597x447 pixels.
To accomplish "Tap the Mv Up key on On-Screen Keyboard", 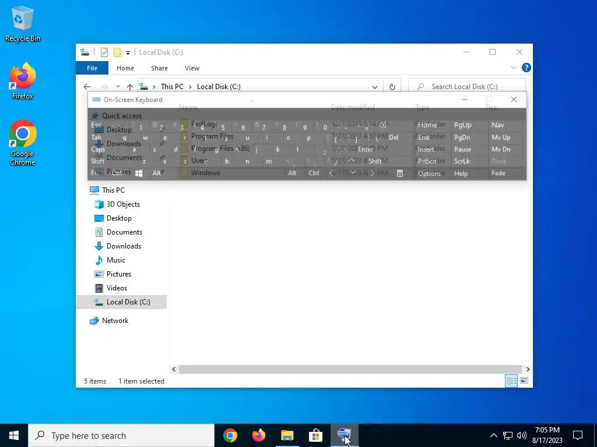I will point(501,137).
